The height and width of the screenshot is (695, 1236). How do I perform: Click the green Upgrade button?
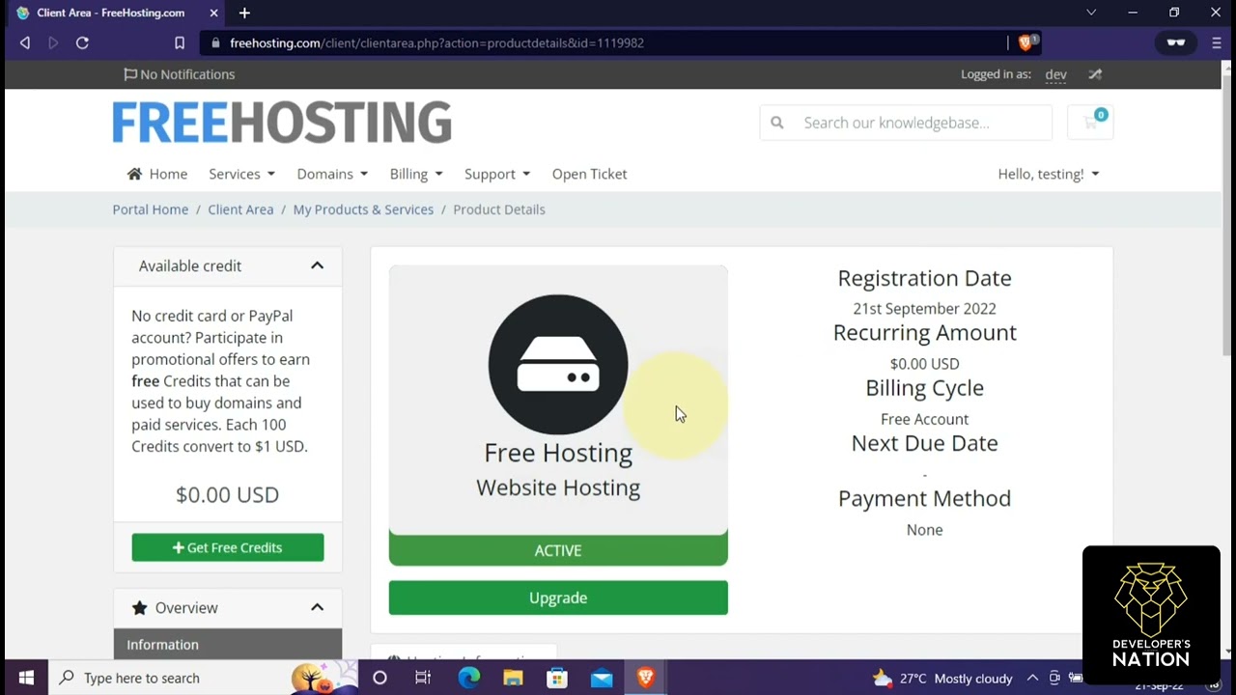(x=558, y=598)
